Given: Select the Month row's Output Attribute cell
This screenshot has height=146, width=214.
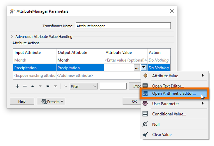Looking at the screenshot, I should [x=80, y=60].
